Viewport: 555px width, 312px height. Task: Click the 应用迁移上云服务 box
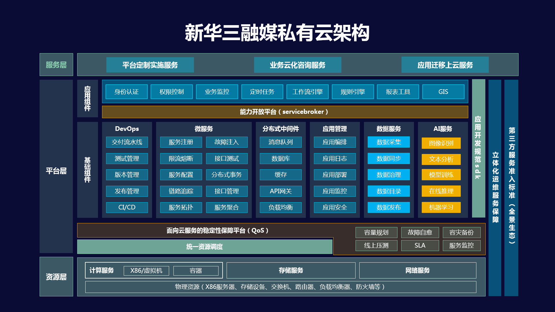tap(445, 65)
